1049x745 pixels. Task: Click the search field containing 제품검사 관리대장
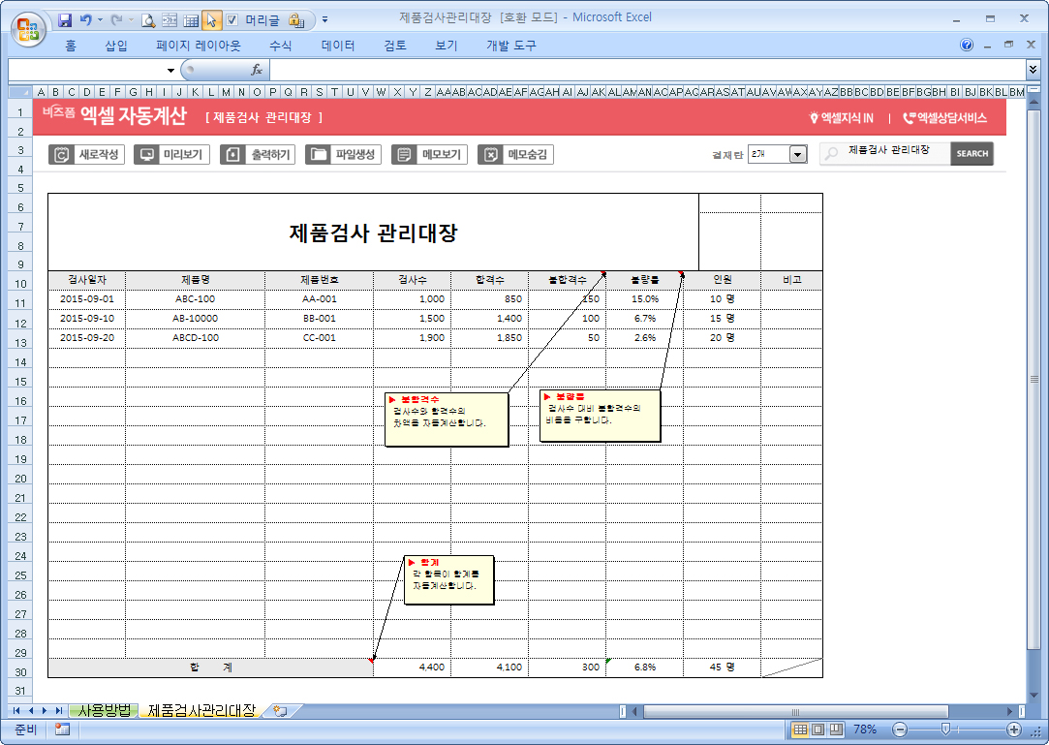885,153
